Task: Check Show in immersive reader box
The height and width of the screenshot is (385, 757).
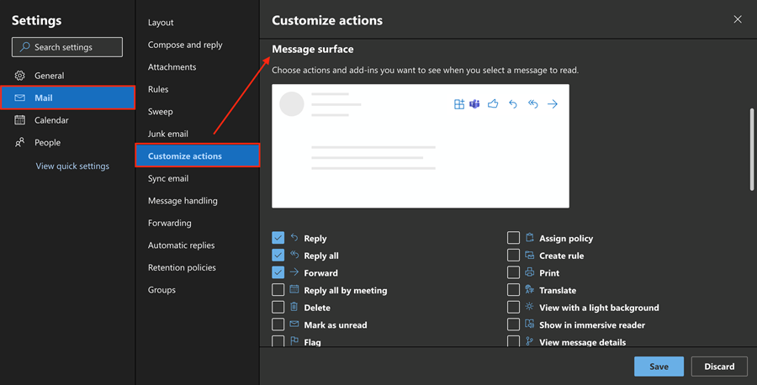Action: click(513, 324)
